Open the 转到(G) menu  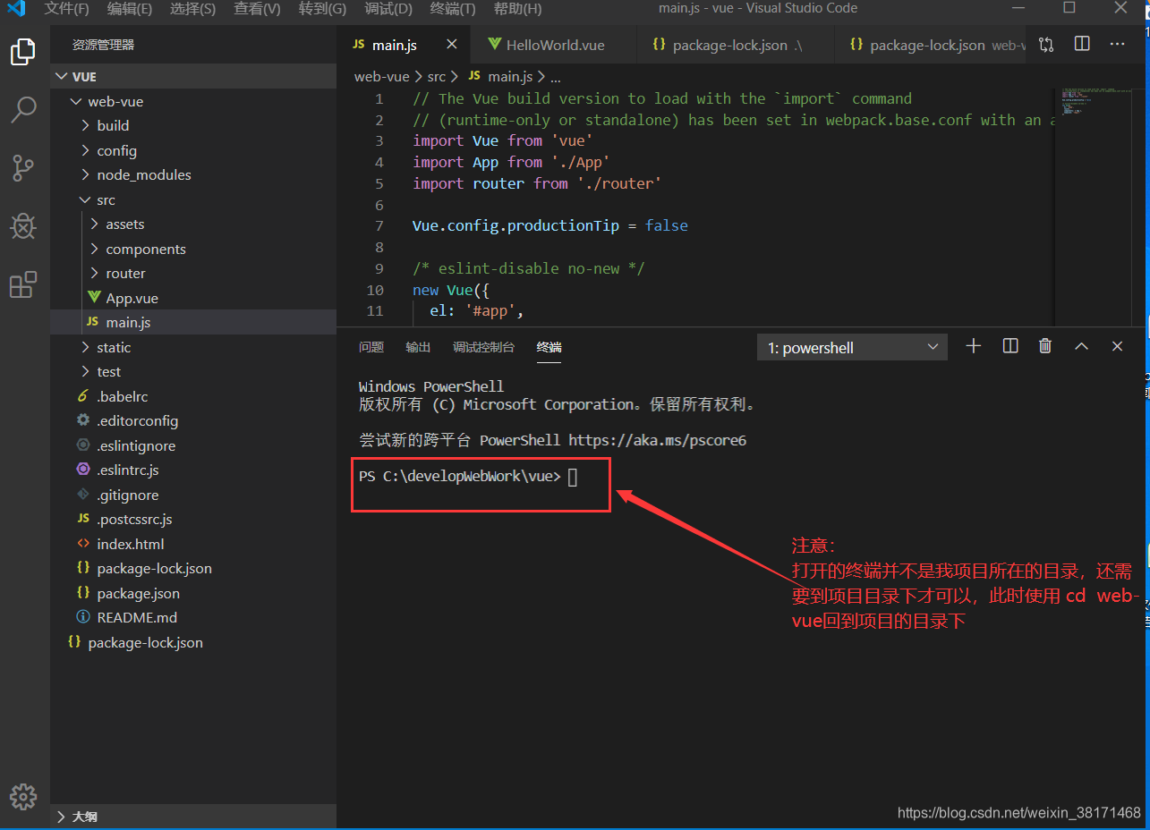(322, 9)
